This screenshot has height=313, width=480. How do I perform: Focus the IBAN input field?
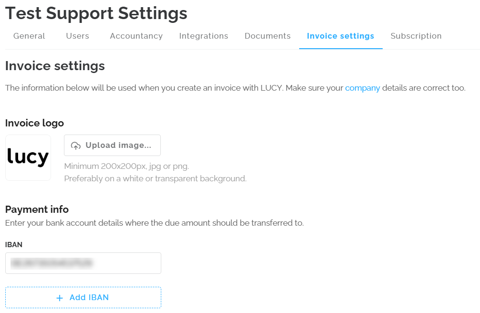(x=83, y=263)
